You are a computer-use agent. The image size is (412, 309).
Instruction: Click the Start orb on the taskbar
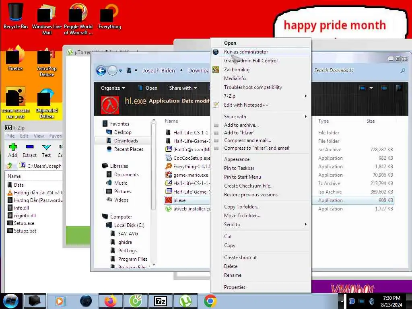coord(11,301)
